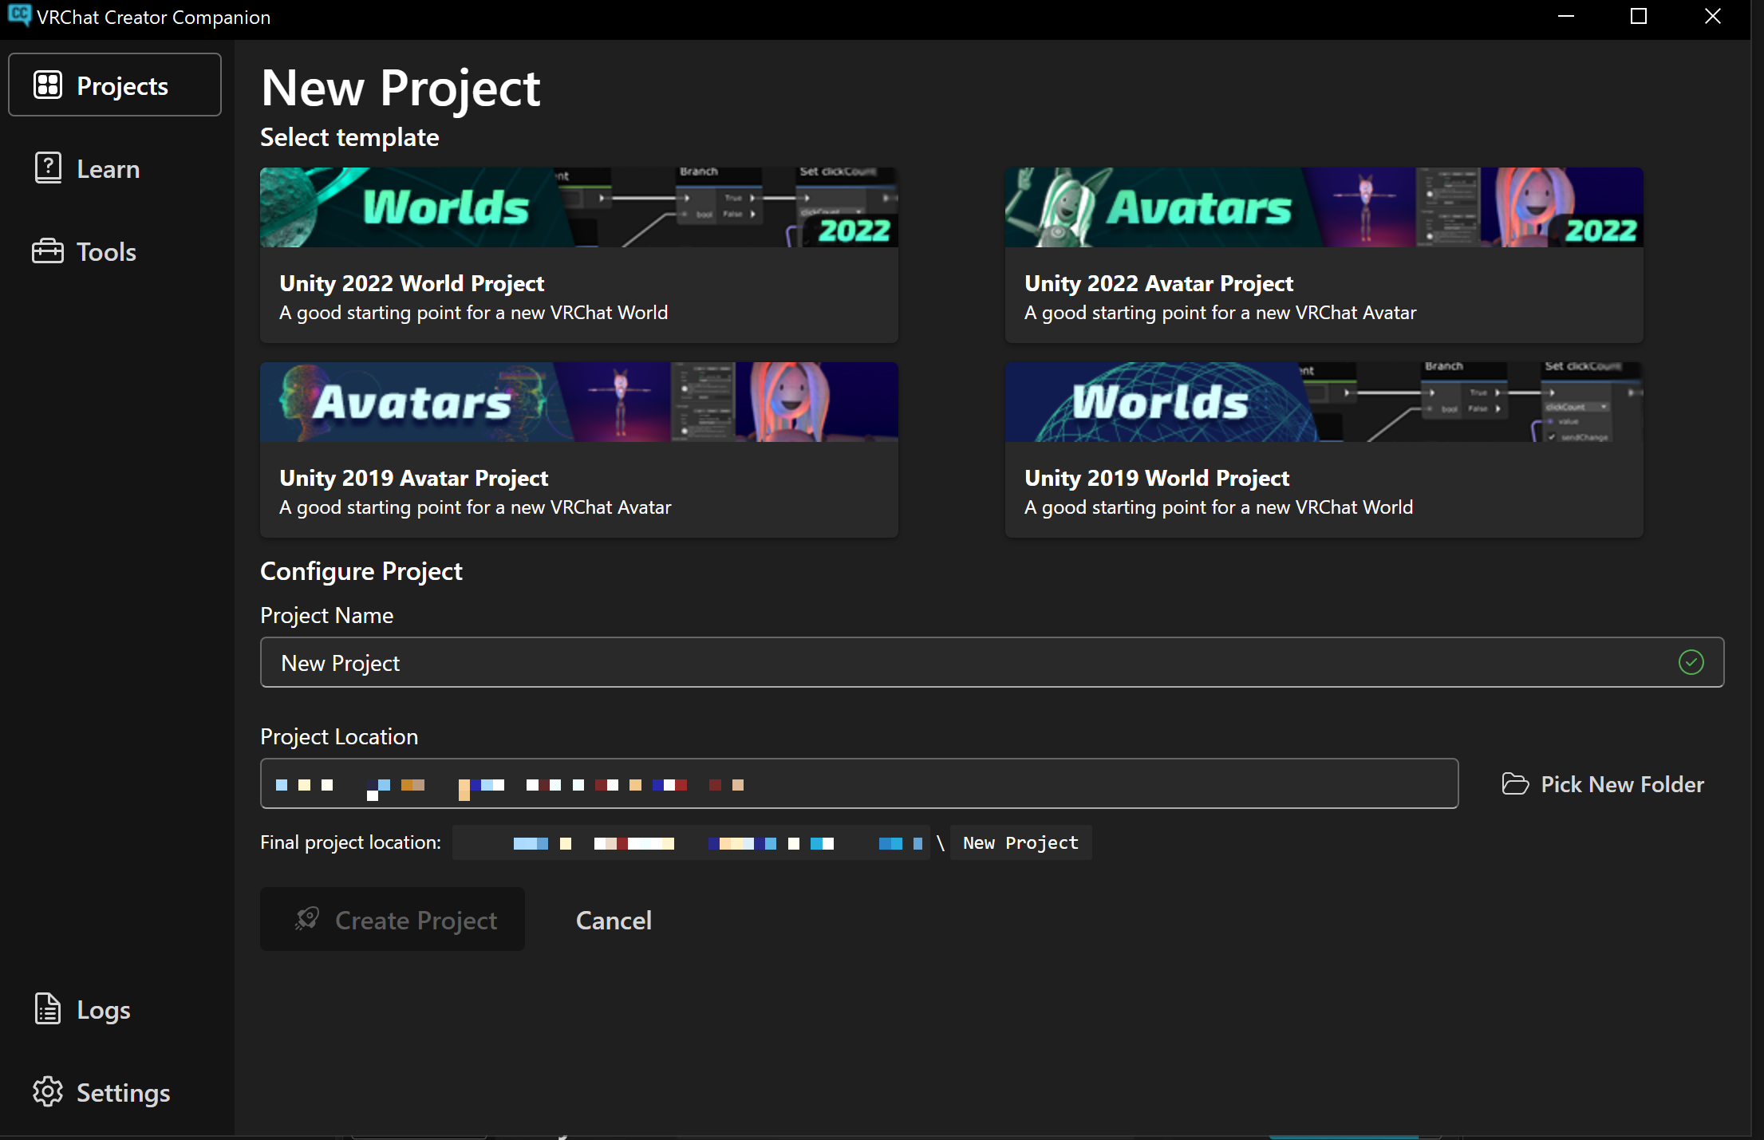Click the Project Location input field
This screenshot has height=1140, width=1764.
click(x=858, y=784)
